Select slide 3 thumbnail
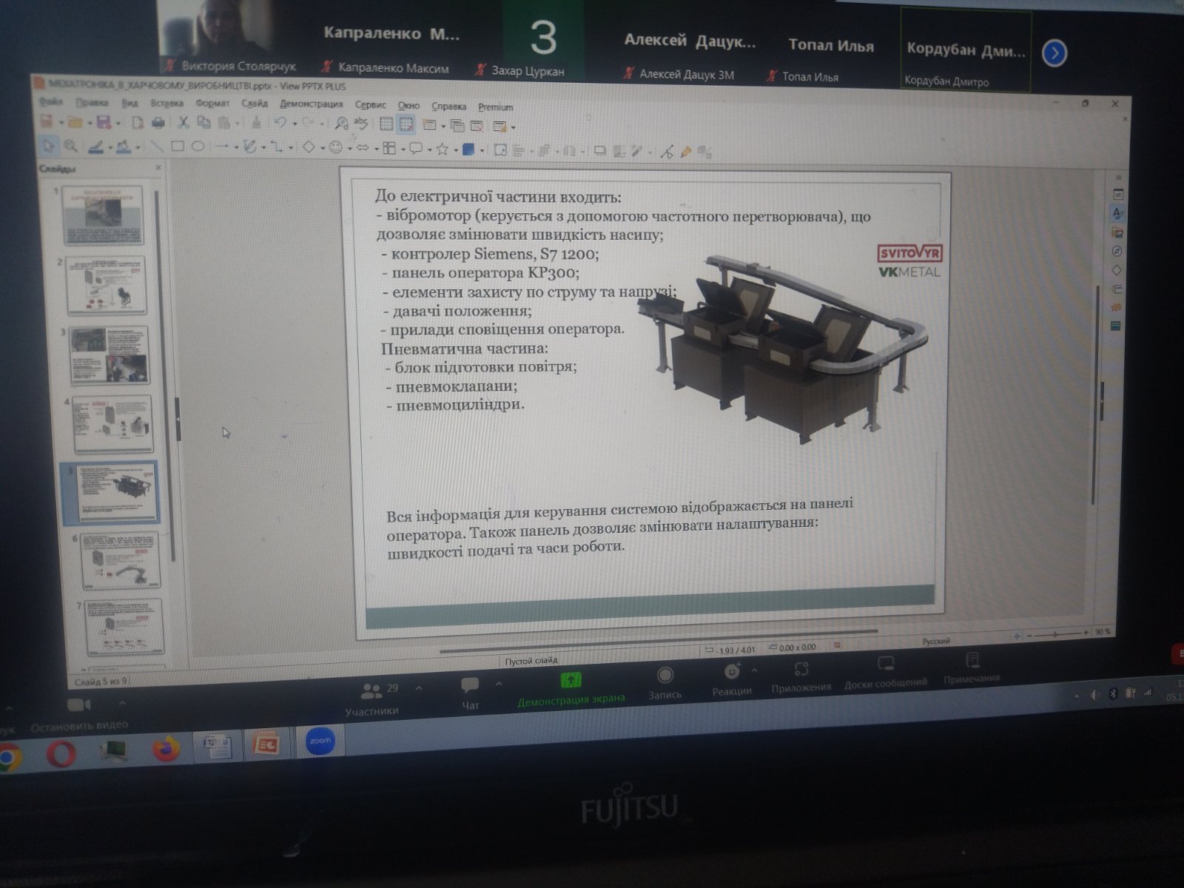 [x=110, y=356]
